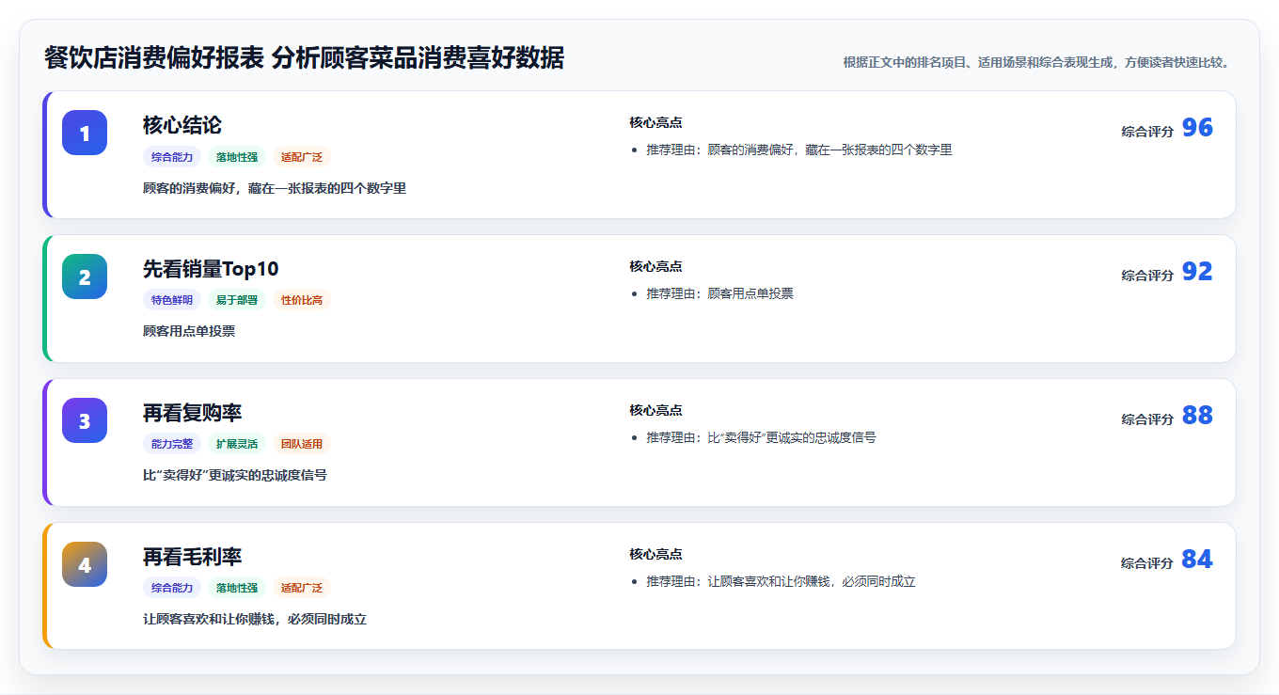The width and height of the screenshot is (1279, 695).
Task: Click 核心亮点 heading in 再看毛利率 card
Action: click(x=655, y=554)
